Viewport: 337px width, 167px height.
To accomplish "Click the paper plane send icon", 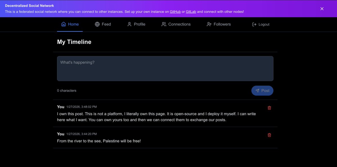I will tap(257, 91).
